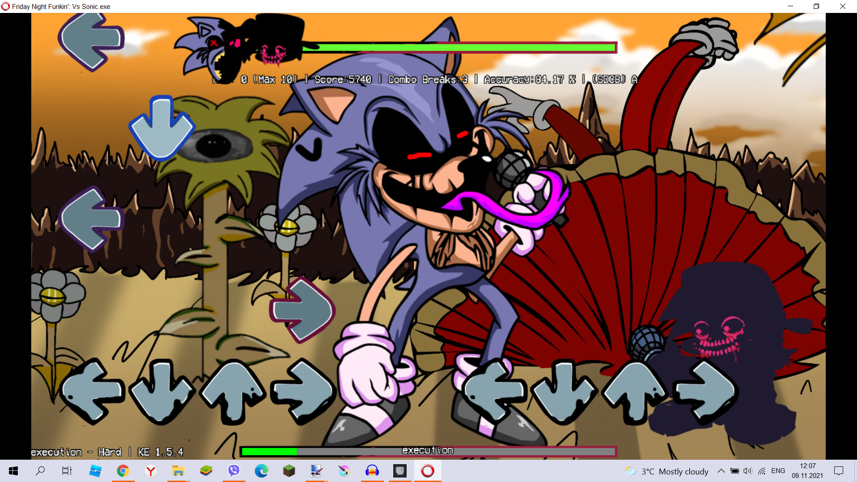Open Windows Search
Viewport: 857px width, 482px height.
tap(40, 471)
